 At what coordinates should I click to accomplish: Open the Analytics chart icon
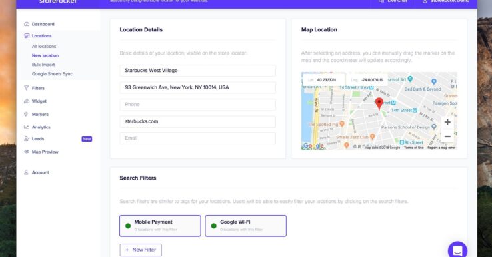click(27, 127)
